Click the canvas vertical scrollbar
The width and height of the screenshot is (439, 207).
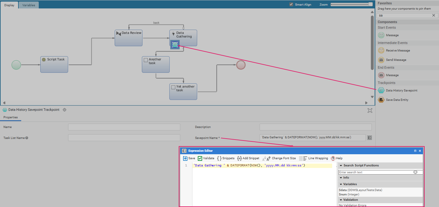[372, 42]
